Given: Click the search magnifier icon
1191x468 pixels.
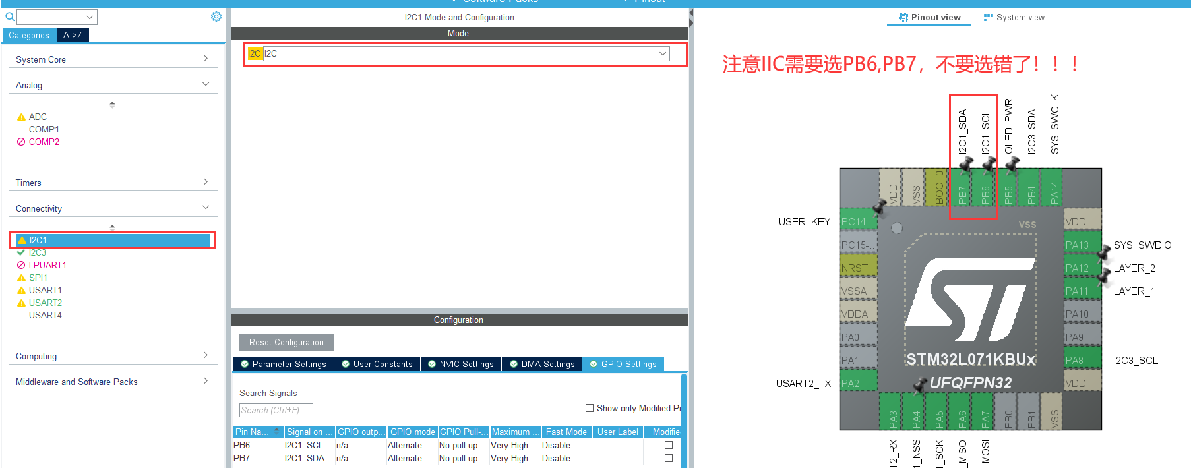Looking at the screenshot, I should coord(10,16).
